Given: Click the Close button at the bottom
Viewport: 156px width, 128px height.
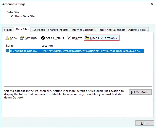Looking at the screenshot, I should pyautogui.click(x=145, y=123).
